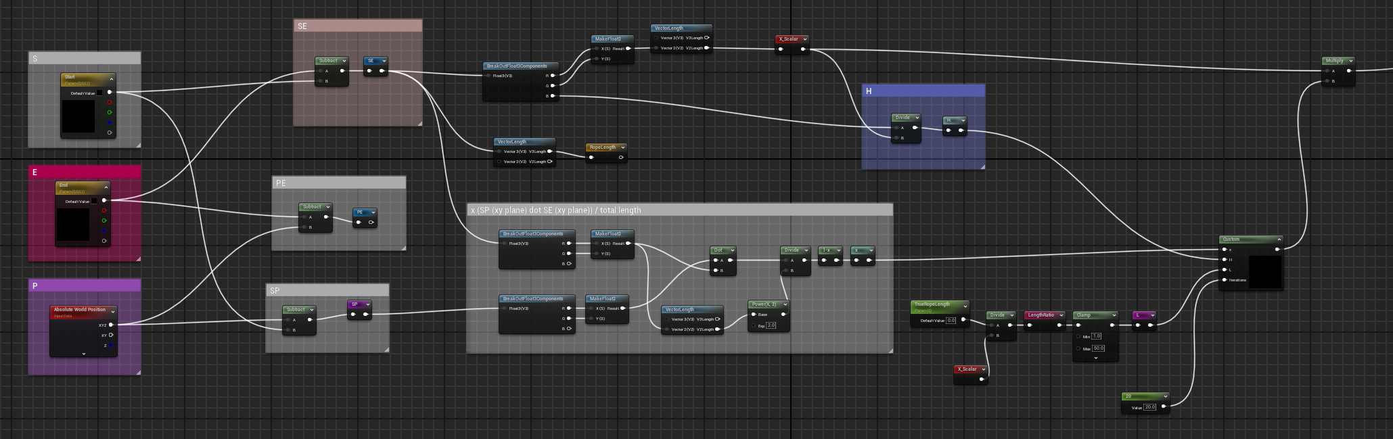
Task: Click the Exp value field on Power node
Action: coord(771,325)
